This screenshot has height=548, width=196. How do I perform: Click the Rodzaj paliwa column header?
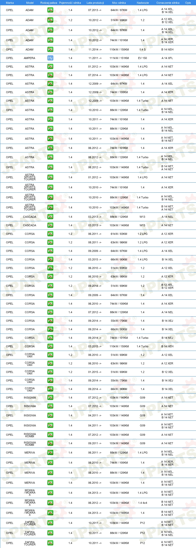coord(49,3)
